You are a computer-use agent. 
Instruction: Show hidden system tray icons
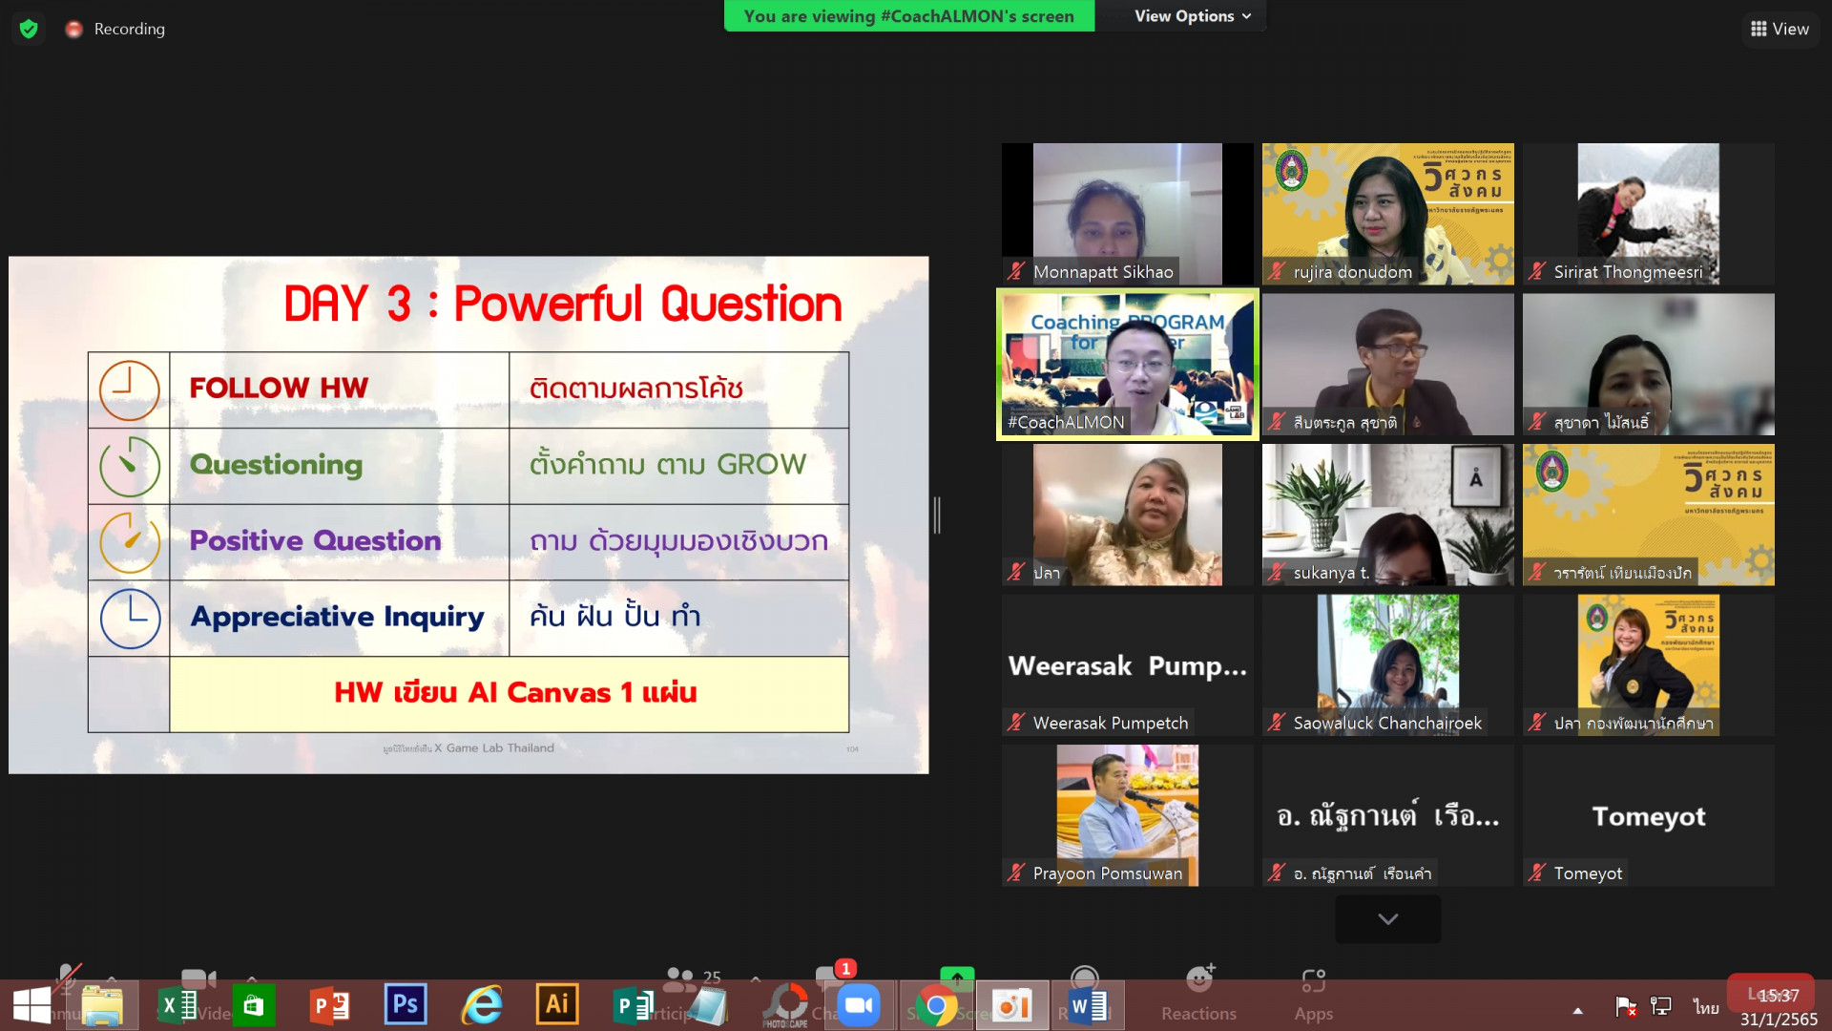[1578, 1010]
